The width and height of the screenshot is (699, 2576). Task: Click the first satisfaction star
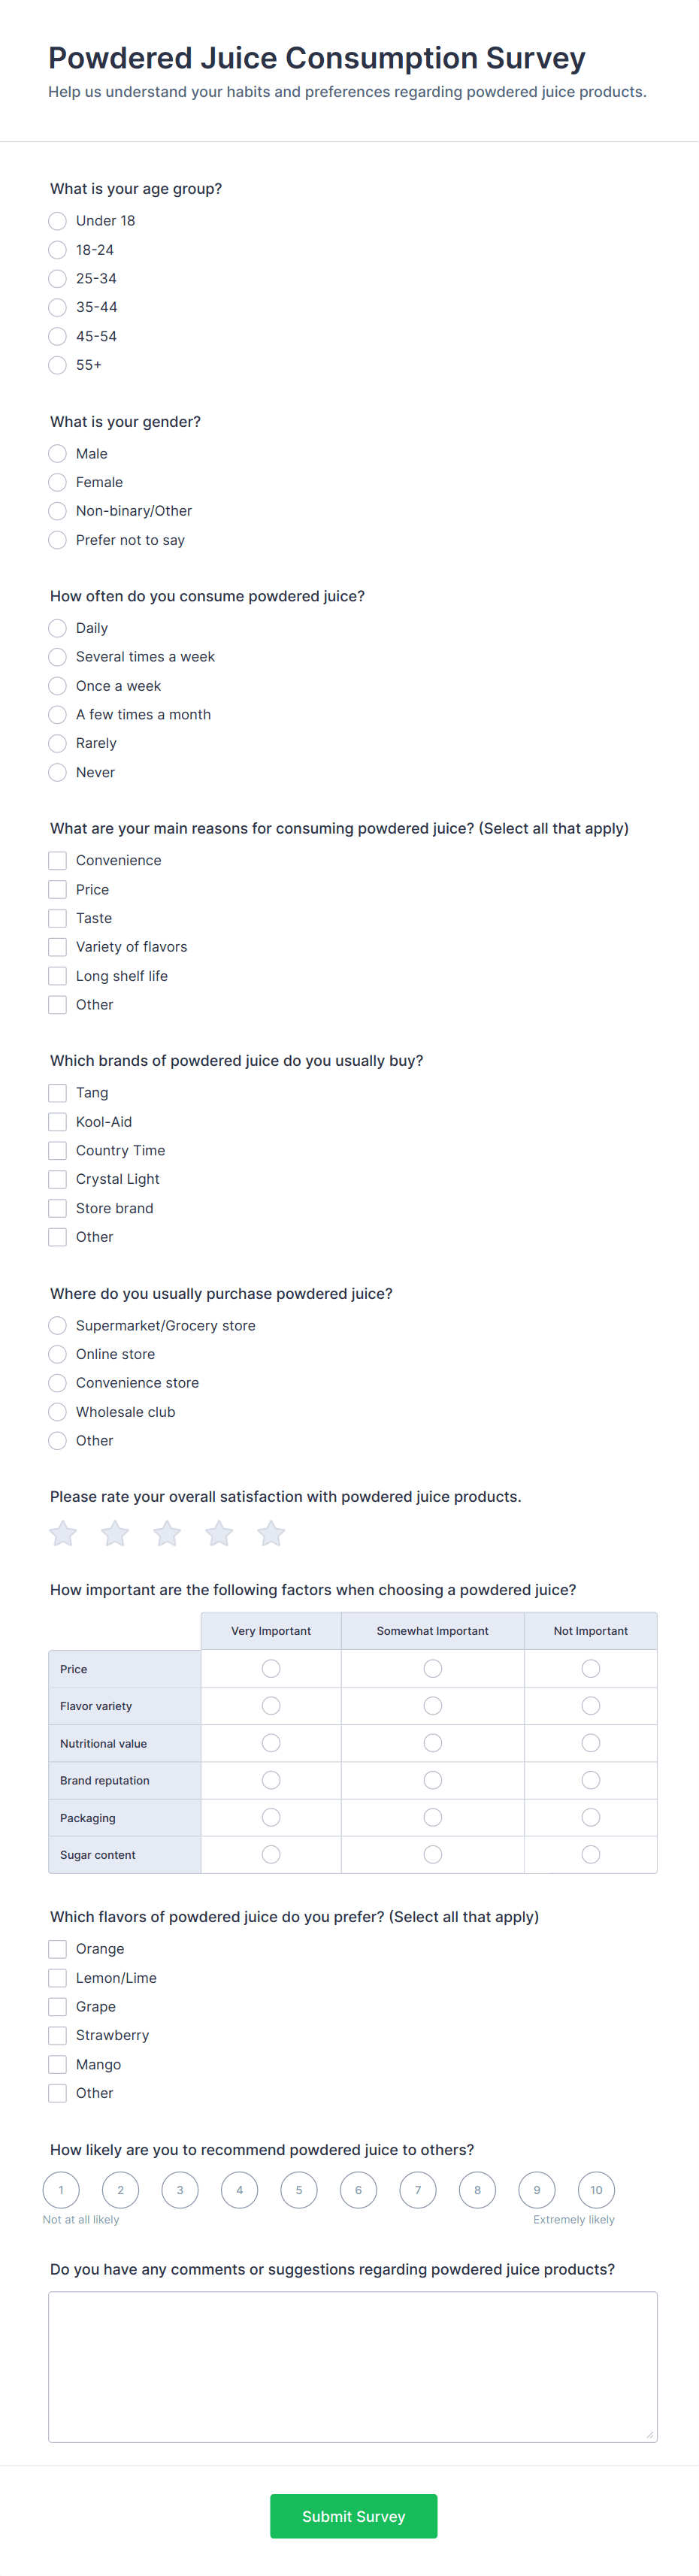(x=62, y=1533)
